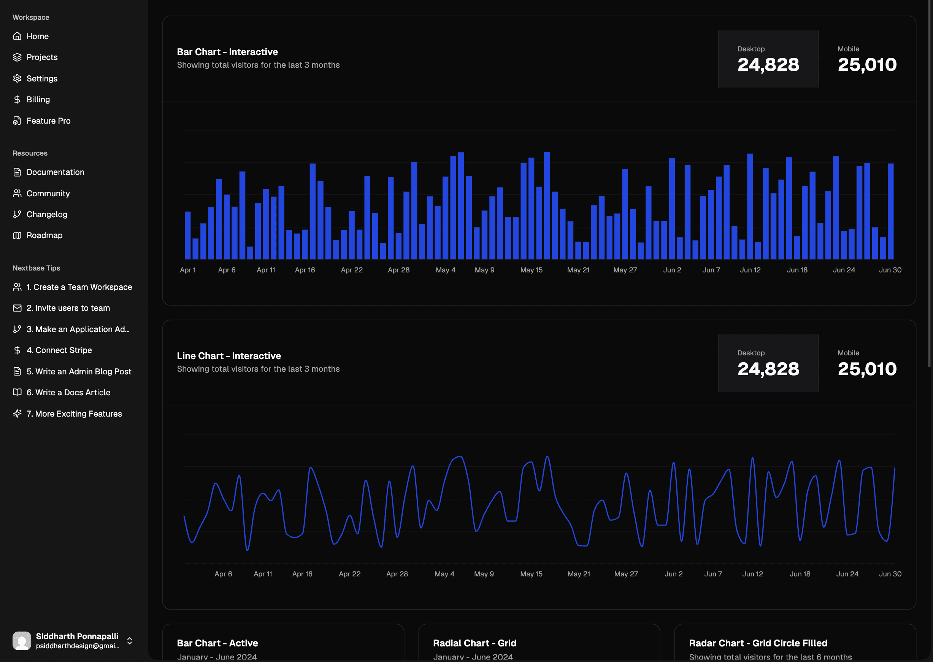
Task: Click the More Exciting Features sparkles icon
Action: coord(17,413)
